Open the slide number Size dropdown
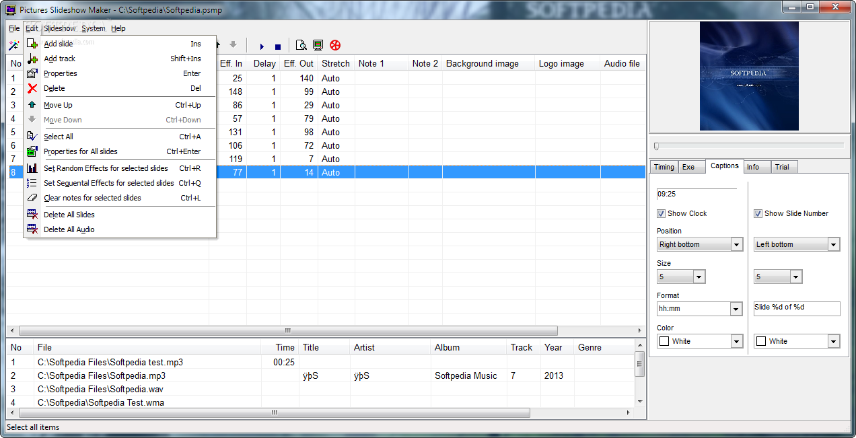 pos(778,277)
